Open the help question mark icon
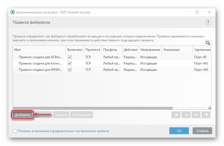Screen dimensions: 224x146 [208, 22]
